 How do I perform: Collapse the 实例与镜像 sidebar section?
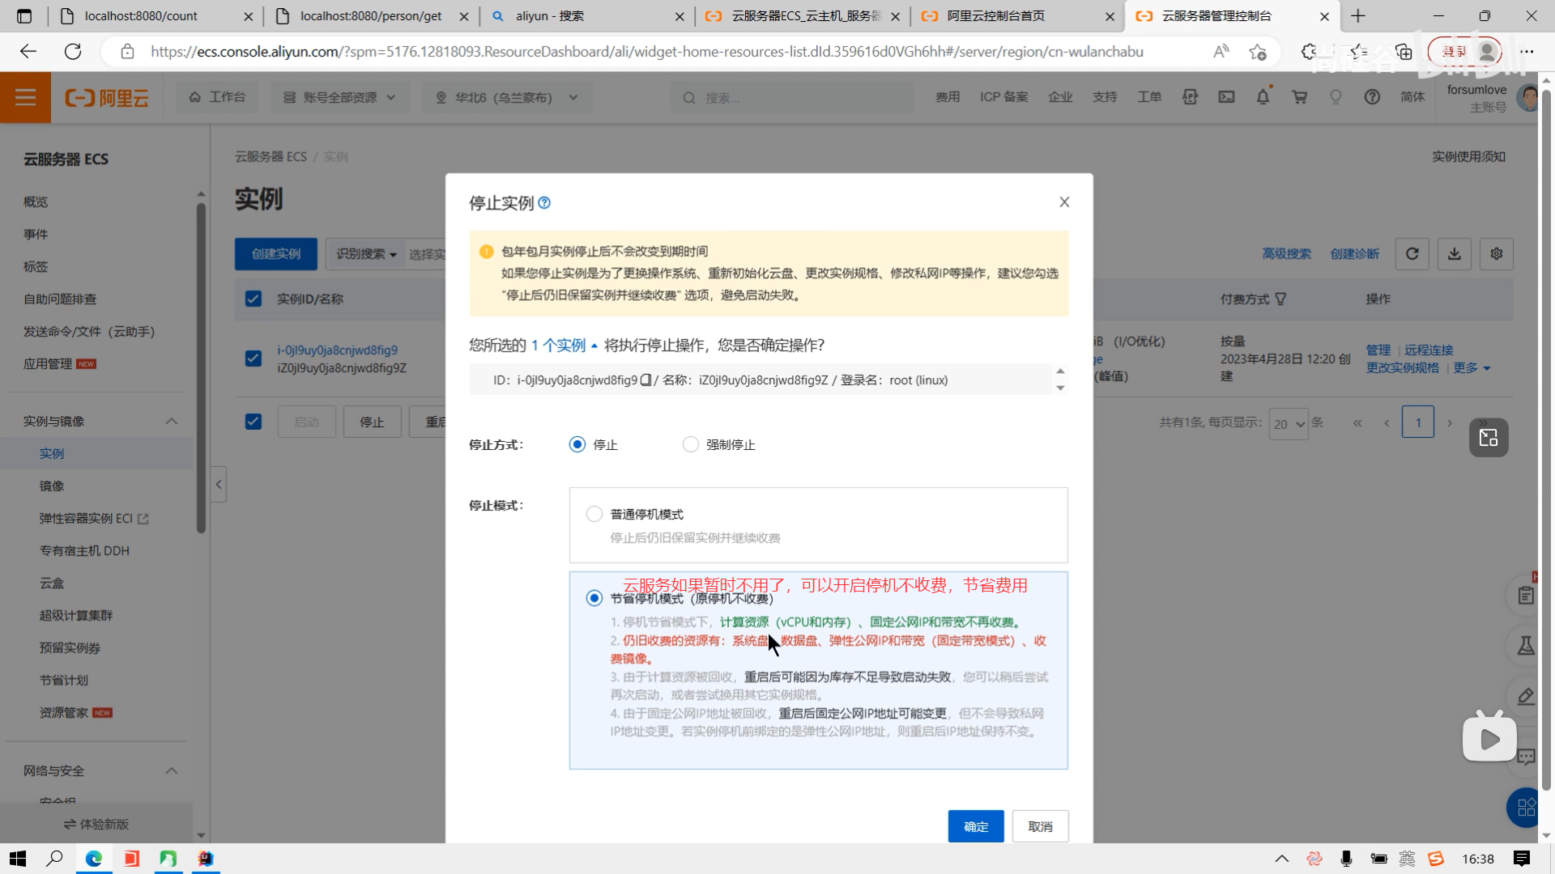pos(171,421)
